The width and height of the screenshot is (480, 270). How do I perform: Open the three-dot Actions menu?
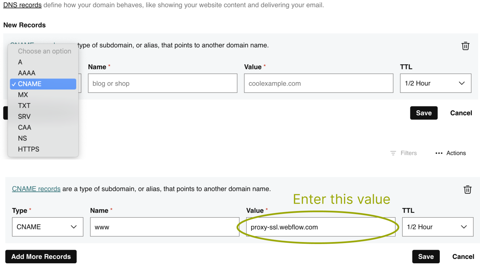439,153
